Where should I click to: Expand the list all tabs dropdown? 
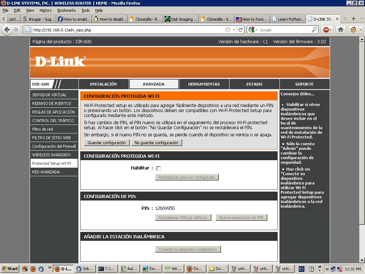coord(361,19)
